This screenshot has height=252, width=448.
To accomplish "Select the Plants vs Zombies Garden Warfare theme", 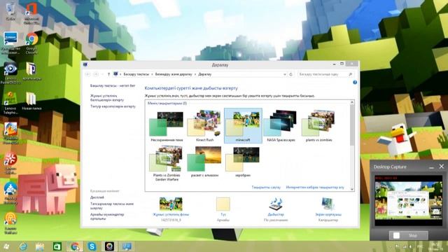I will tap(167, 163).
